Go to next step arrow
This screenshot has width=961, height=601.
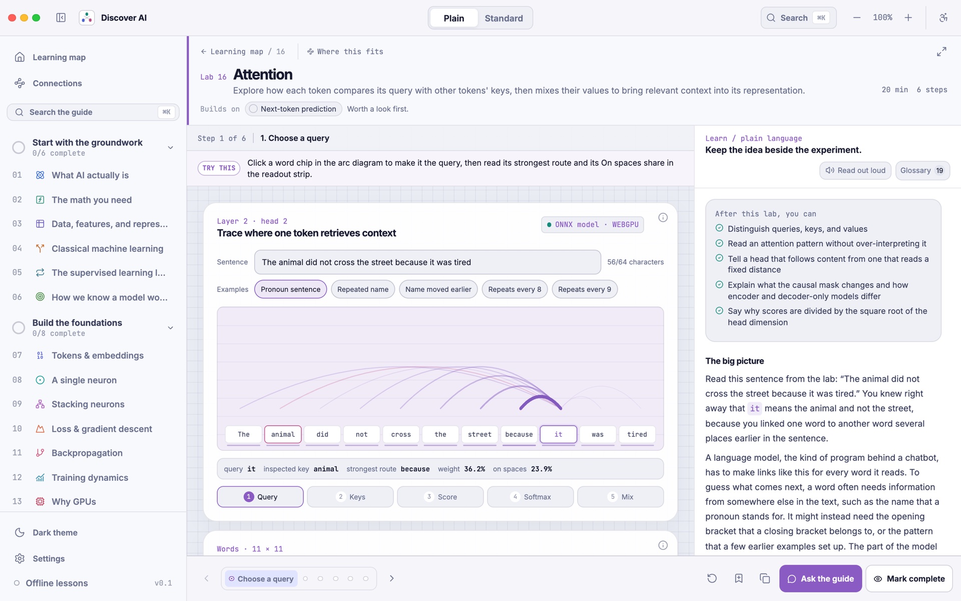(x=392, y=578)
